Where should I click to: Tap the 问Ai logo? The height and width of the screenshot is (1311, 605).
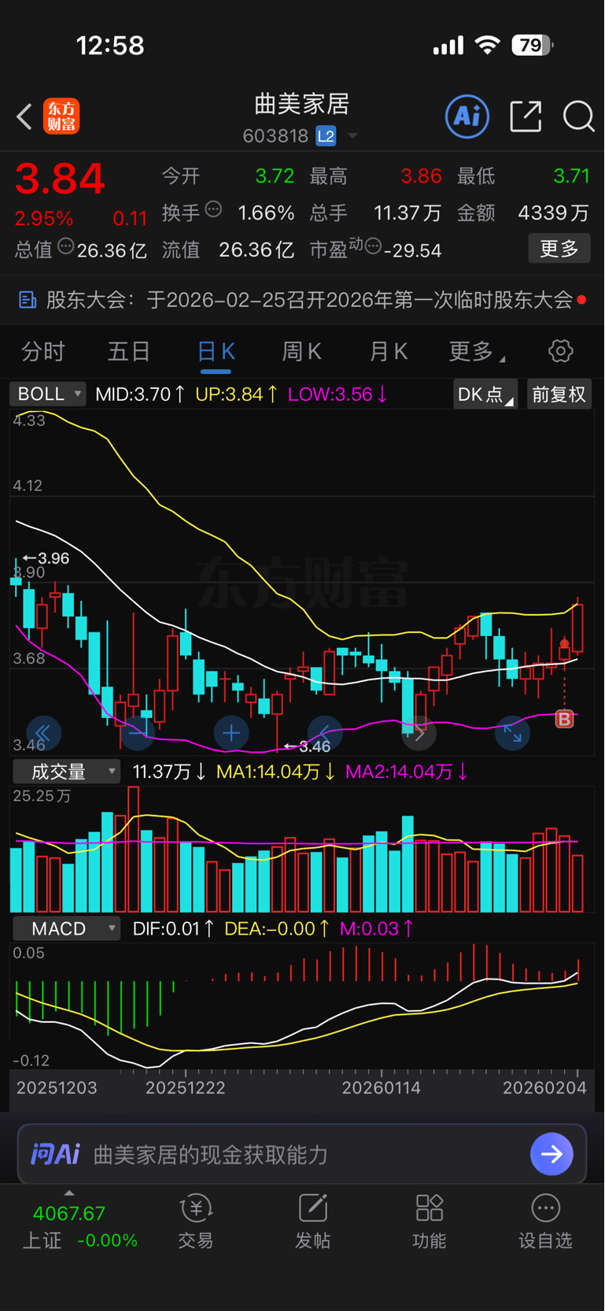point(55,1154)
